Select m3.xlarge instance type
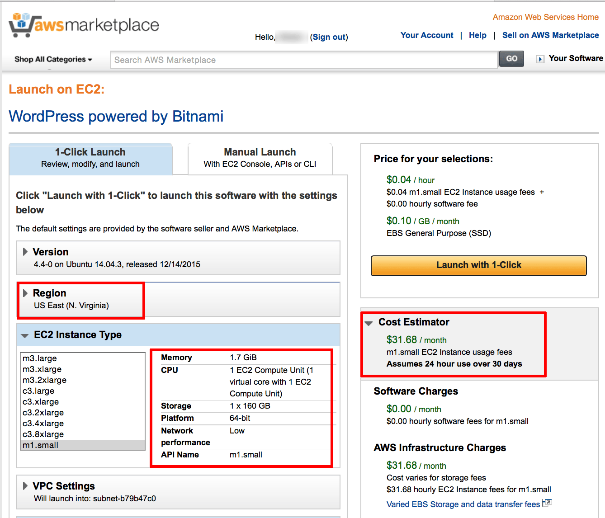Viewport: 605px width, 518px height. [x=82, y=369]
